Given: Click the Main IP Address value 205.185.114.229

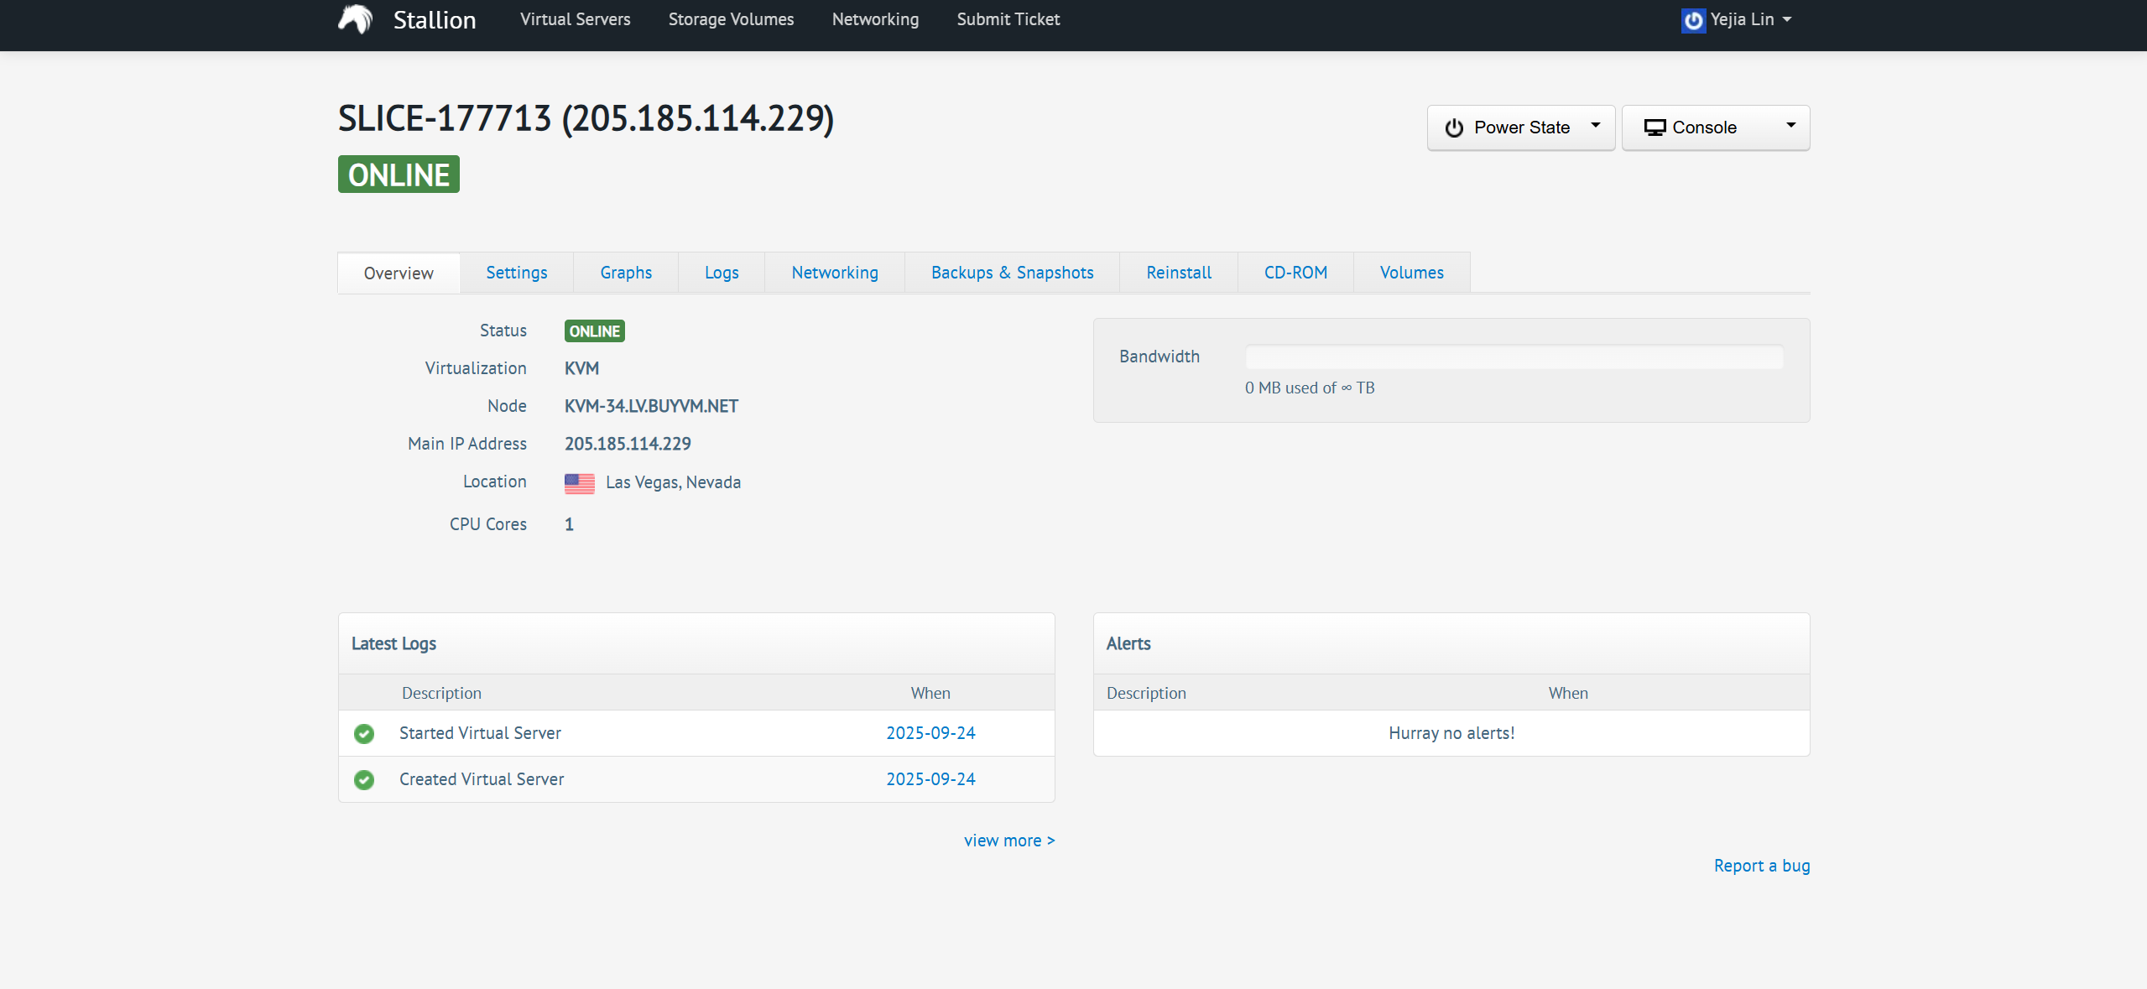Looking at the screenshot, I should coord(628,445).
